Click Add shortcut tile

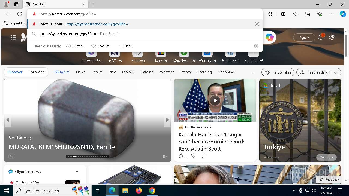coord(254,57)
